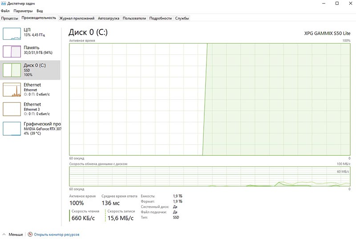
Task: Click the Диск 0 (C:) sidebar thumbnail
Action: point(12,70)
